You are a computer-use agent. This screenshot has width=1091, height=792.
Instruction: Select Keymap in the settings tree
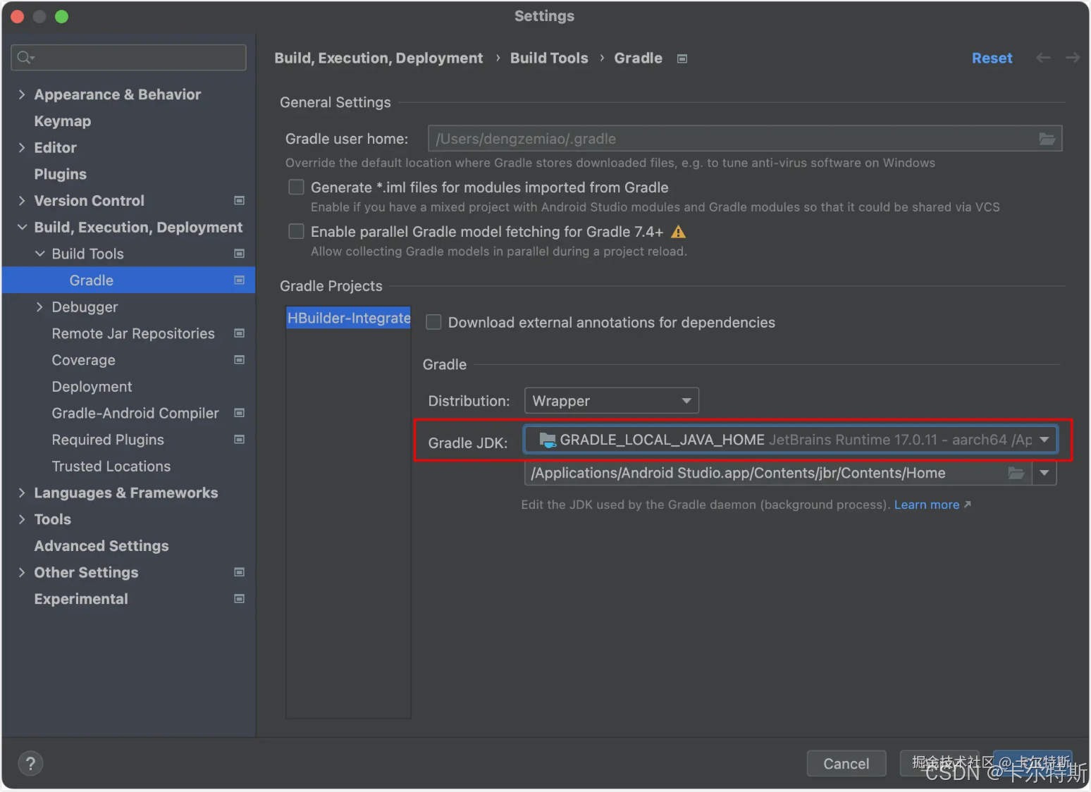tap(63, 121)
